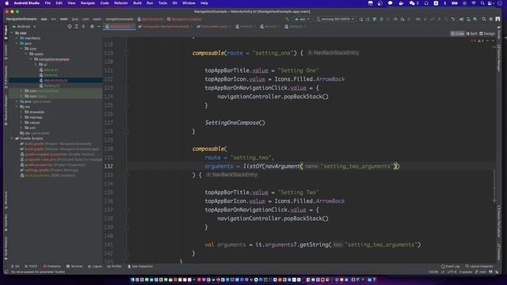Click the LF line separator in status bar
The height and width of the screenshot is (285, 507).
tap(443, 272)
